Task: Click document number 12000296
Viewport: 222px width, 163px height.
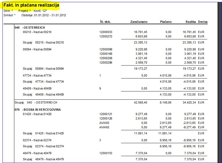Action: pyautogui.click(x=106, y=63)
